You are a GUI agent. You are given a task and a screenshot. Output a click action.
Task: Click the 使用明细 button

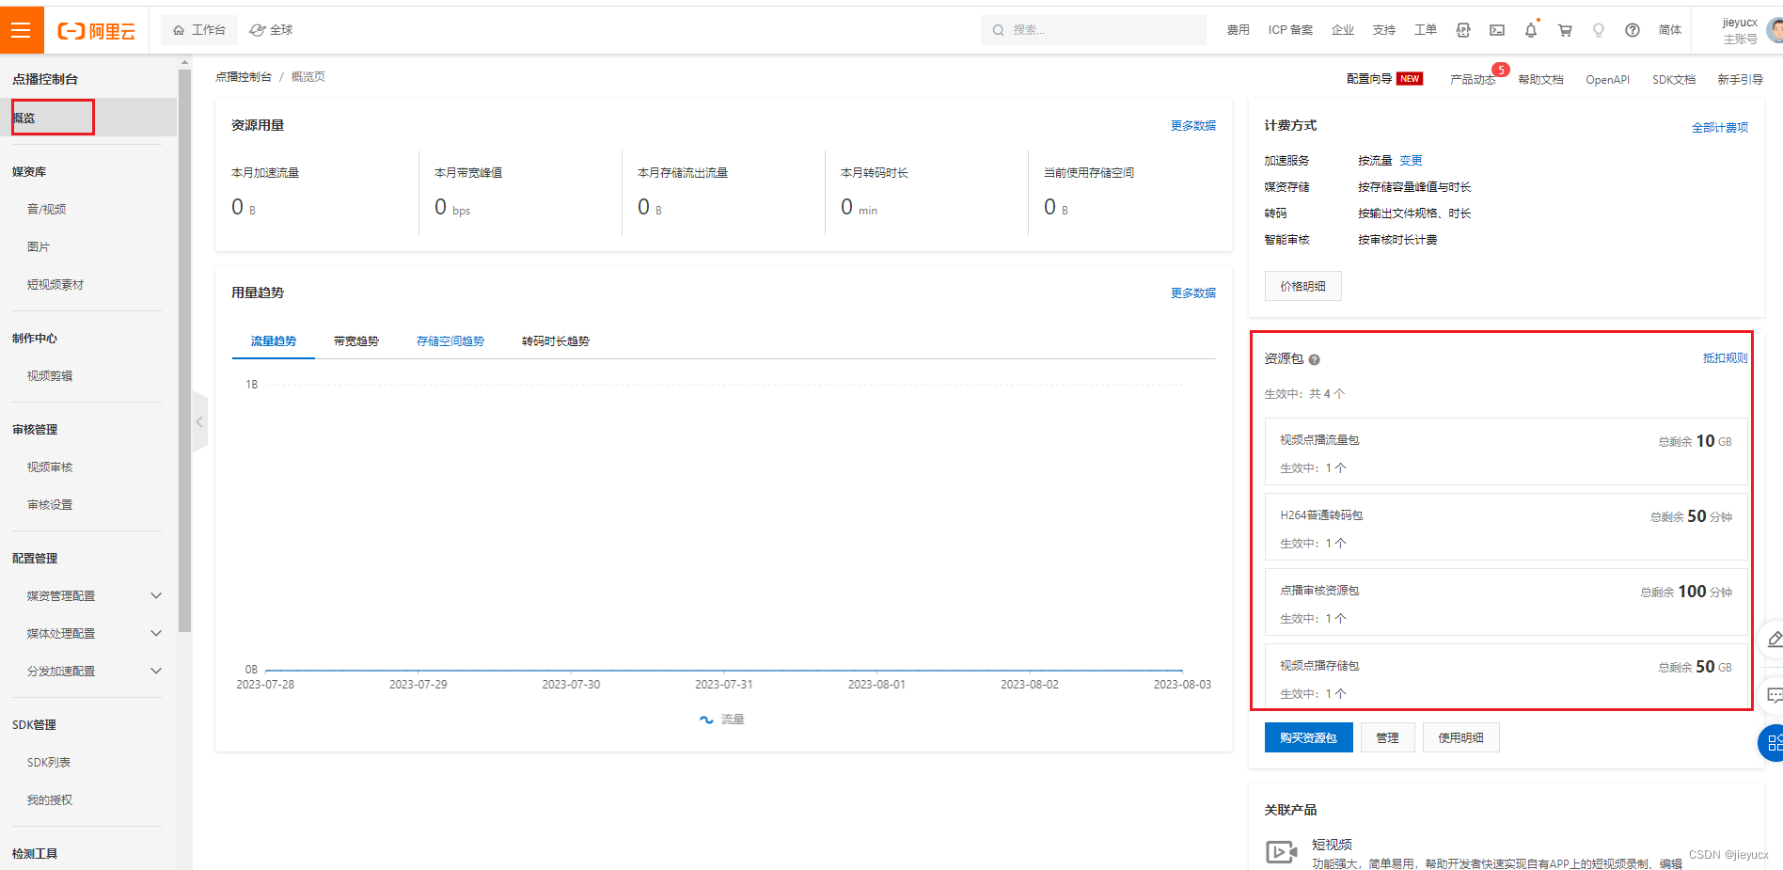click(1461, 737)
